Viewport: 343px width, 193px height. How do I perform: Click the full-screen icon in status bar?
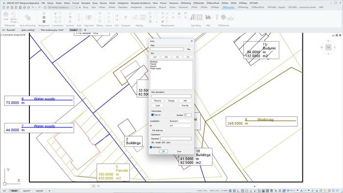[x=333, y=191]
